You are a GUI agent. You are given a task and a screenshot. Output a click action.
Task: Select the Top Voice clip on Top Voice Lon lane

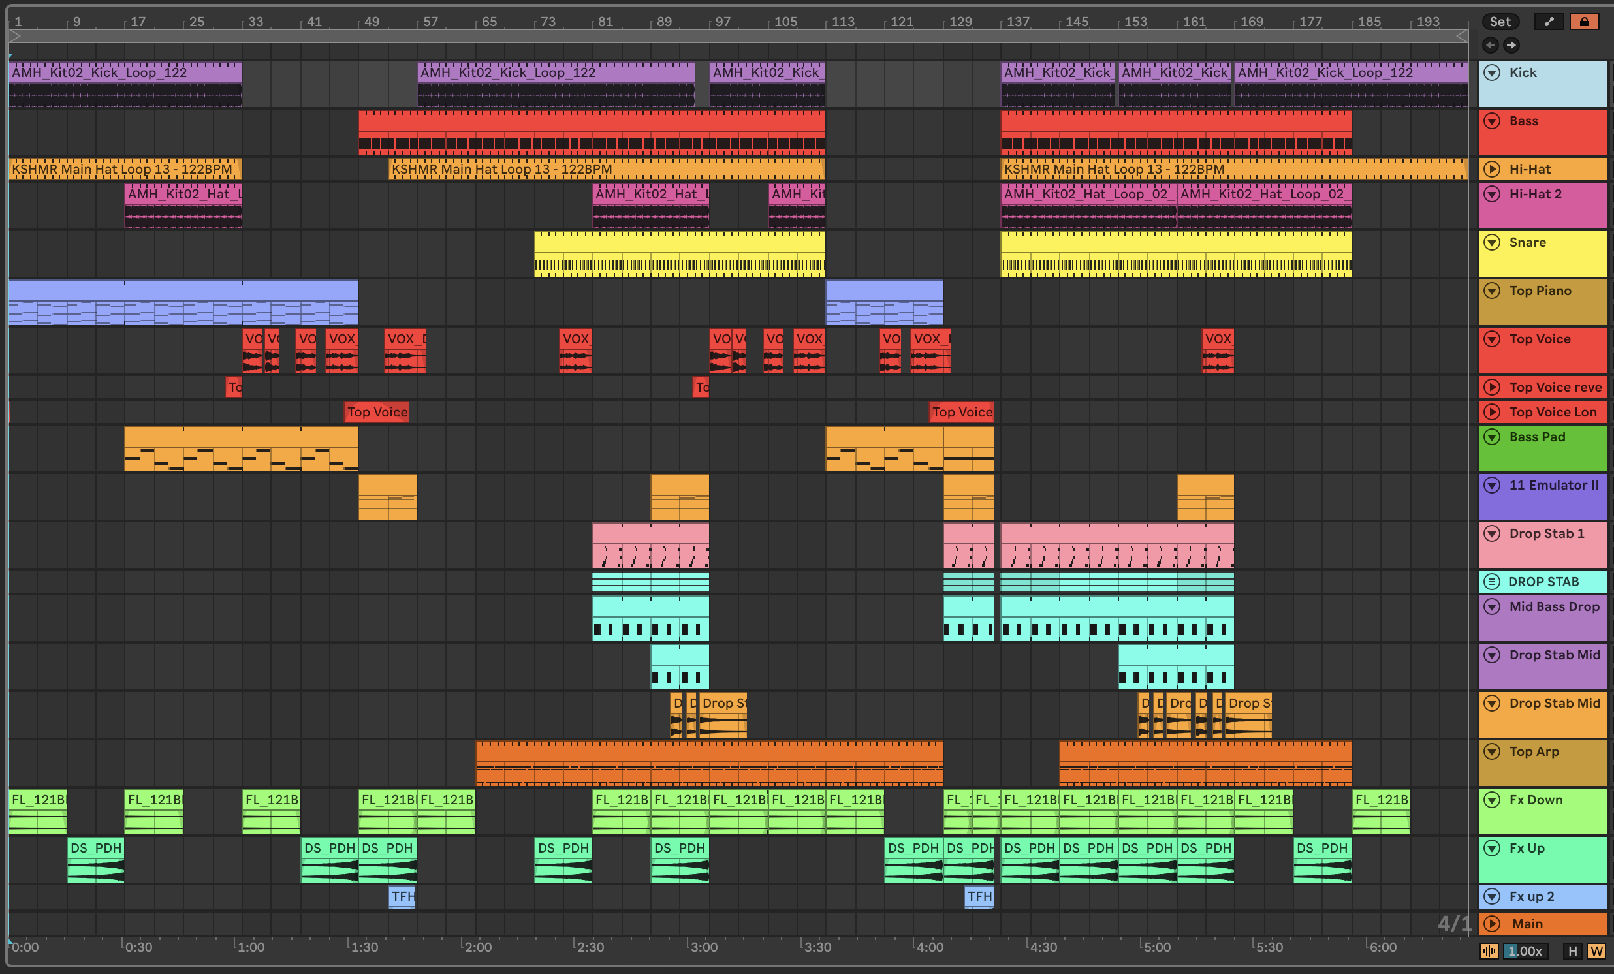(x=377, y=412)
